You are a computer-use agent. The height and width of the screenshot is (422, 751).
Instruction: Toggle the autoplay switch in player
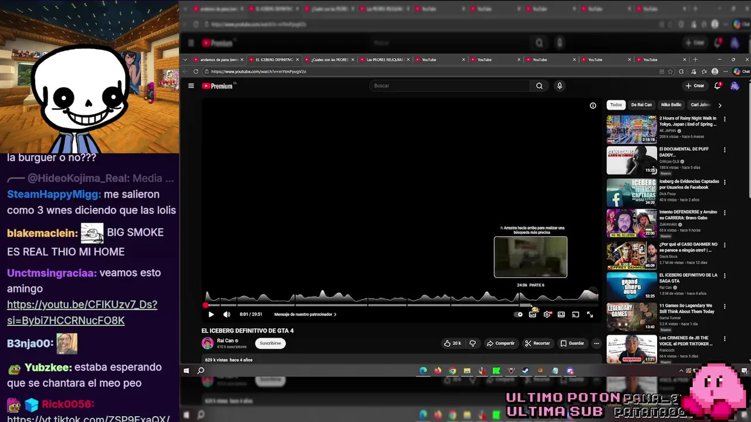(x=519, y=314)
